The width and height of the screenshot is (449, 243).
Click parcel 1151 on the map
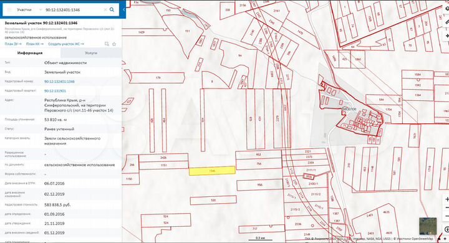coord(163,165)
